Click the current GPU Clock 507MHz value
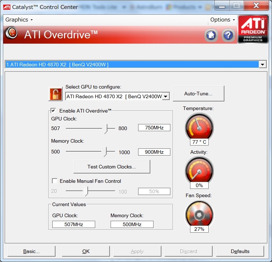The image size is (272, 262). pyautogui.click(x=74, y=224)
